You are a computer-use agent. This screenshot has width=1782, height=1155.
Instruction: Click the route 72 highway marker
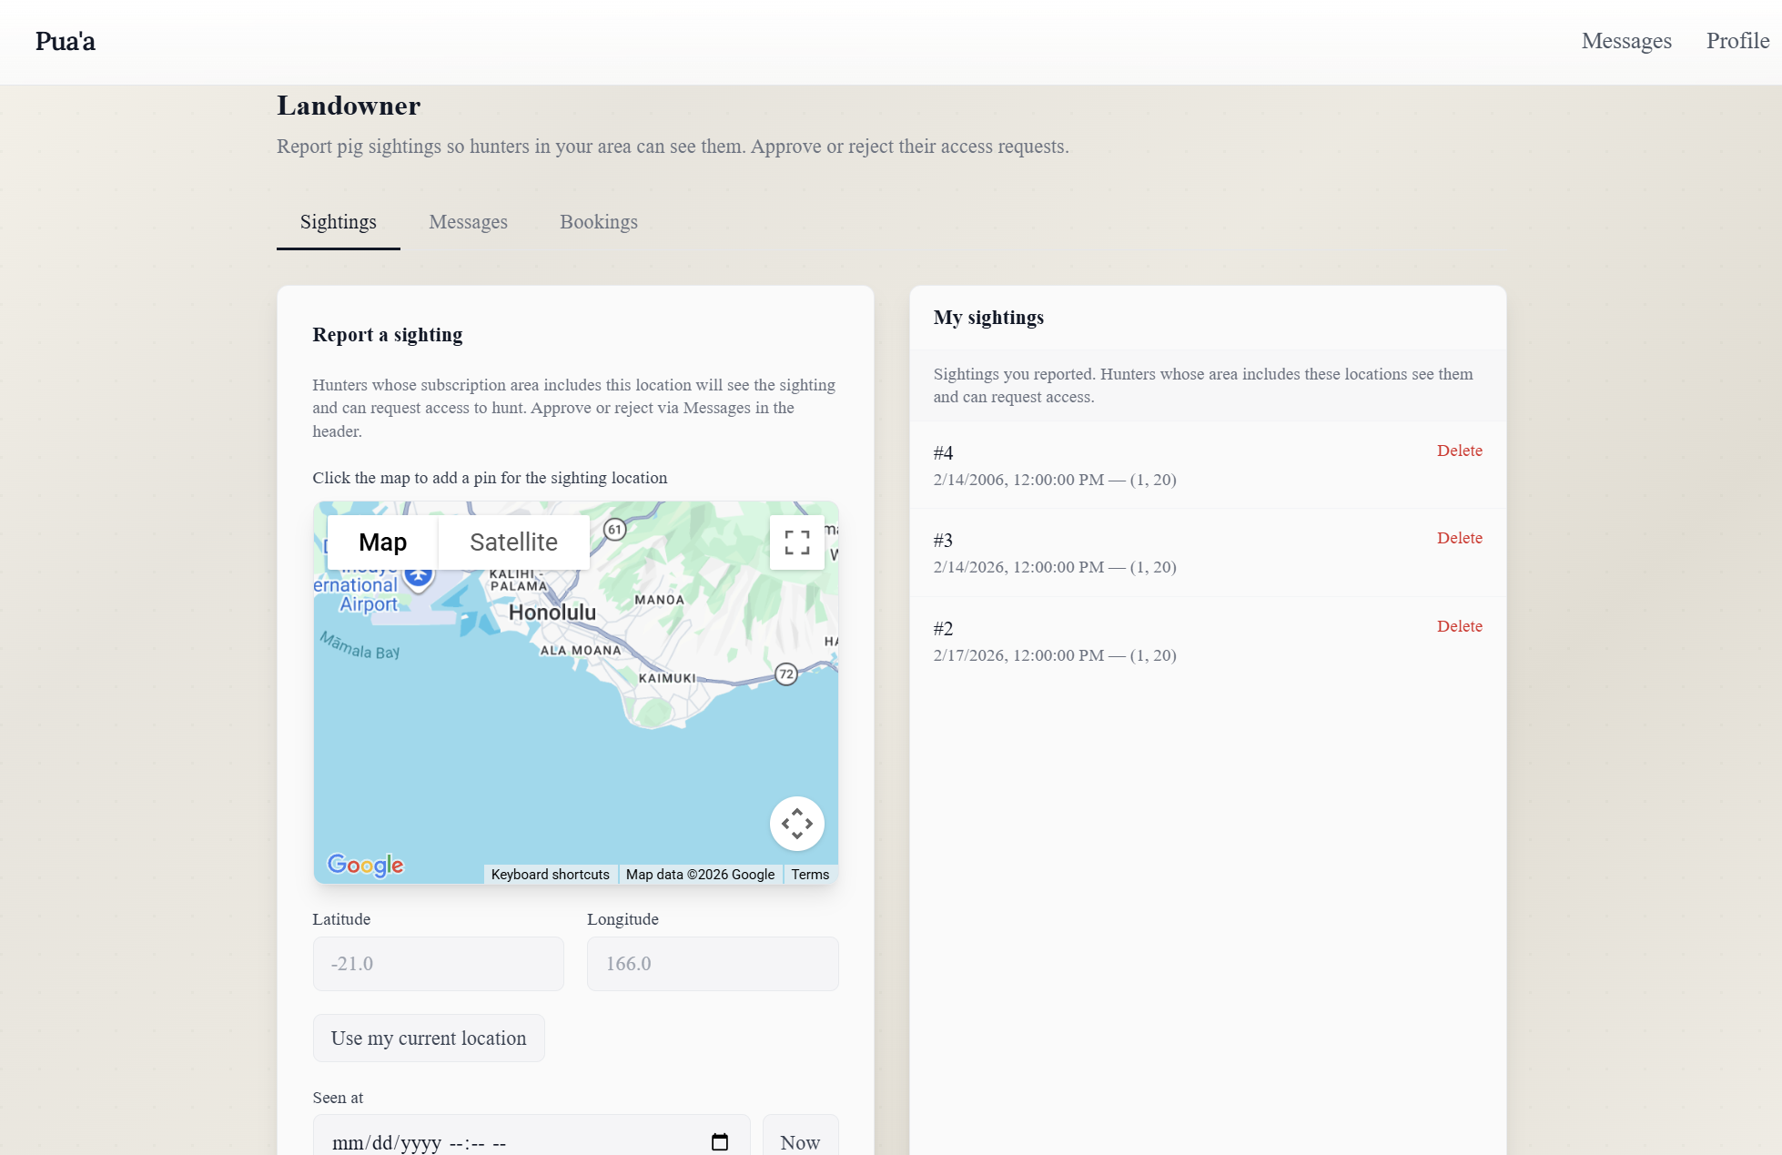point(786,674)
